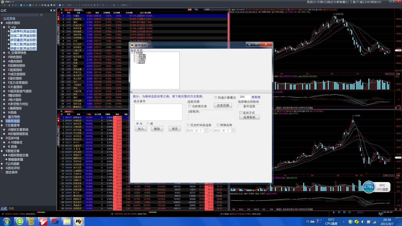Click the start date stepper up arrow
402x226 pixels.
coord(206,129)
